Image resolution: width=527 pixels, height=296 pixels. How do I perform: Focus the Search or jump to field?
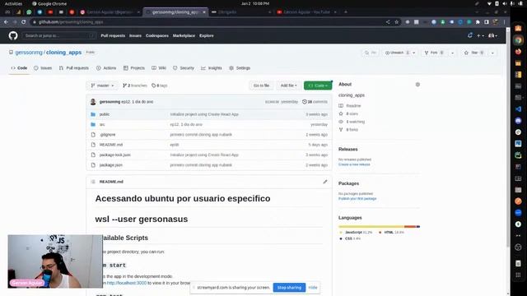(x=59, y=35)
